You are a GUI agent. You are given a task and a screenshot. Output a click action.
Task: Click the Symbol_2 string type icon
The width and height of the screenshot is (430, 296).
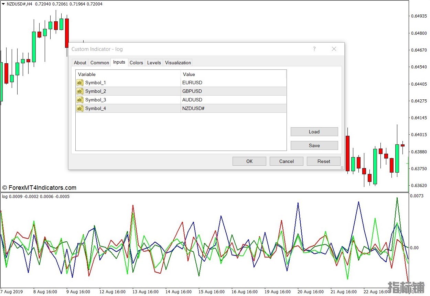pos(80,91)
